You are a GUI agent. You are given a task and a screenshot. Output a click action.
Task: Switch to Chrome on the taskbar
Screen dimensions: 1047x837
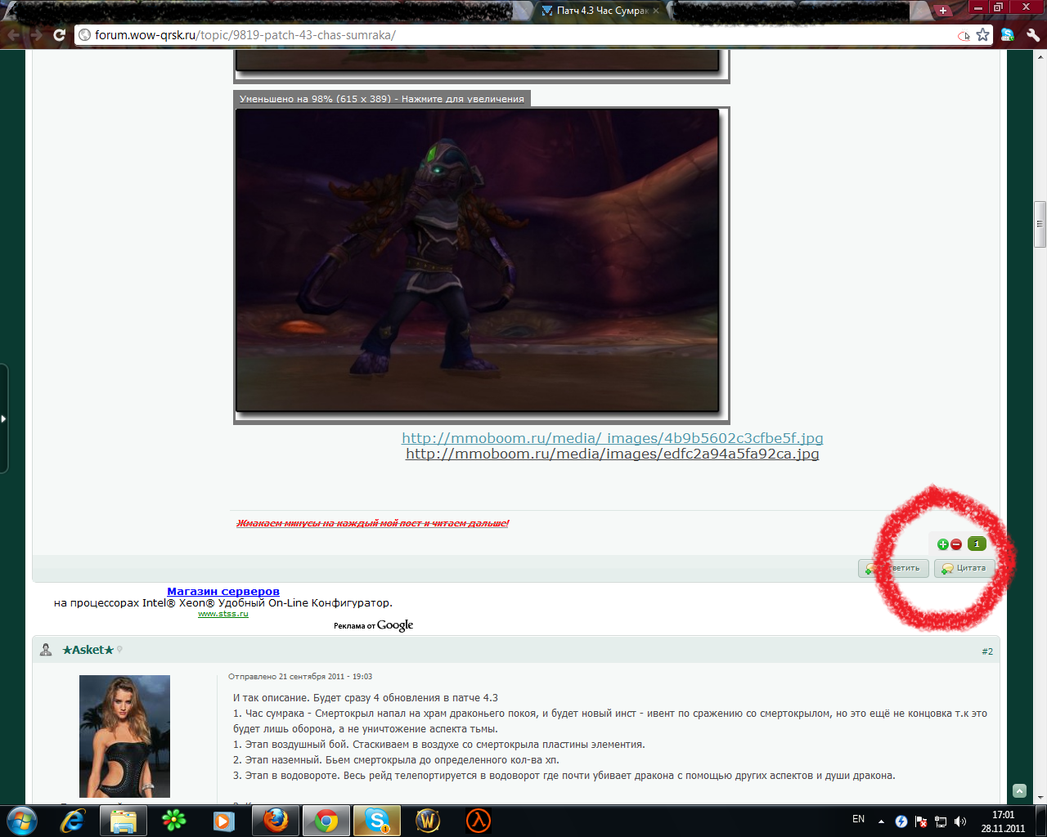pyautogui.click(x=326, y=821)
